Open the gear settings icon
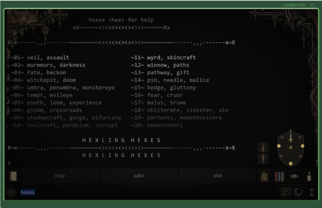322x208 pixels. click(x=11, y=193)
